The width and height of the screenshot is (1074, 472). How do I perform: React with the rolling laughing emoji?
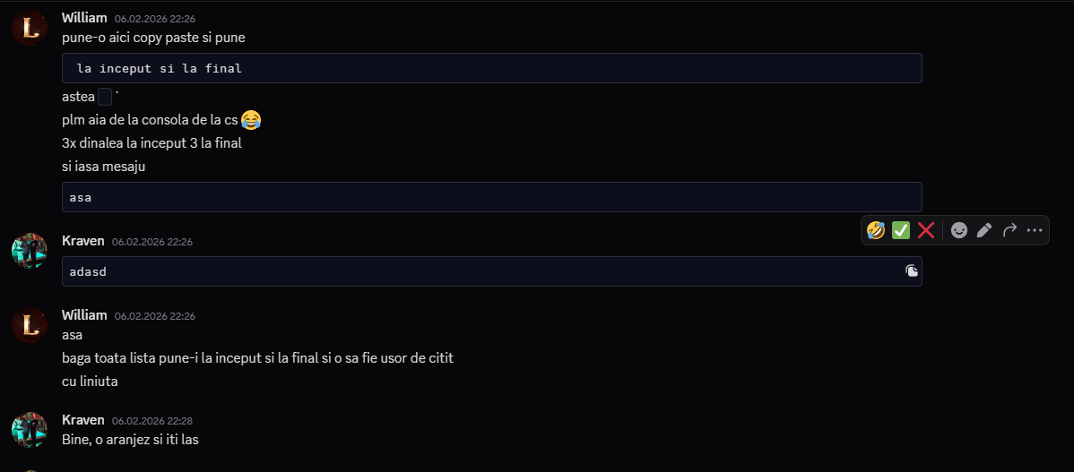point(876,230)
